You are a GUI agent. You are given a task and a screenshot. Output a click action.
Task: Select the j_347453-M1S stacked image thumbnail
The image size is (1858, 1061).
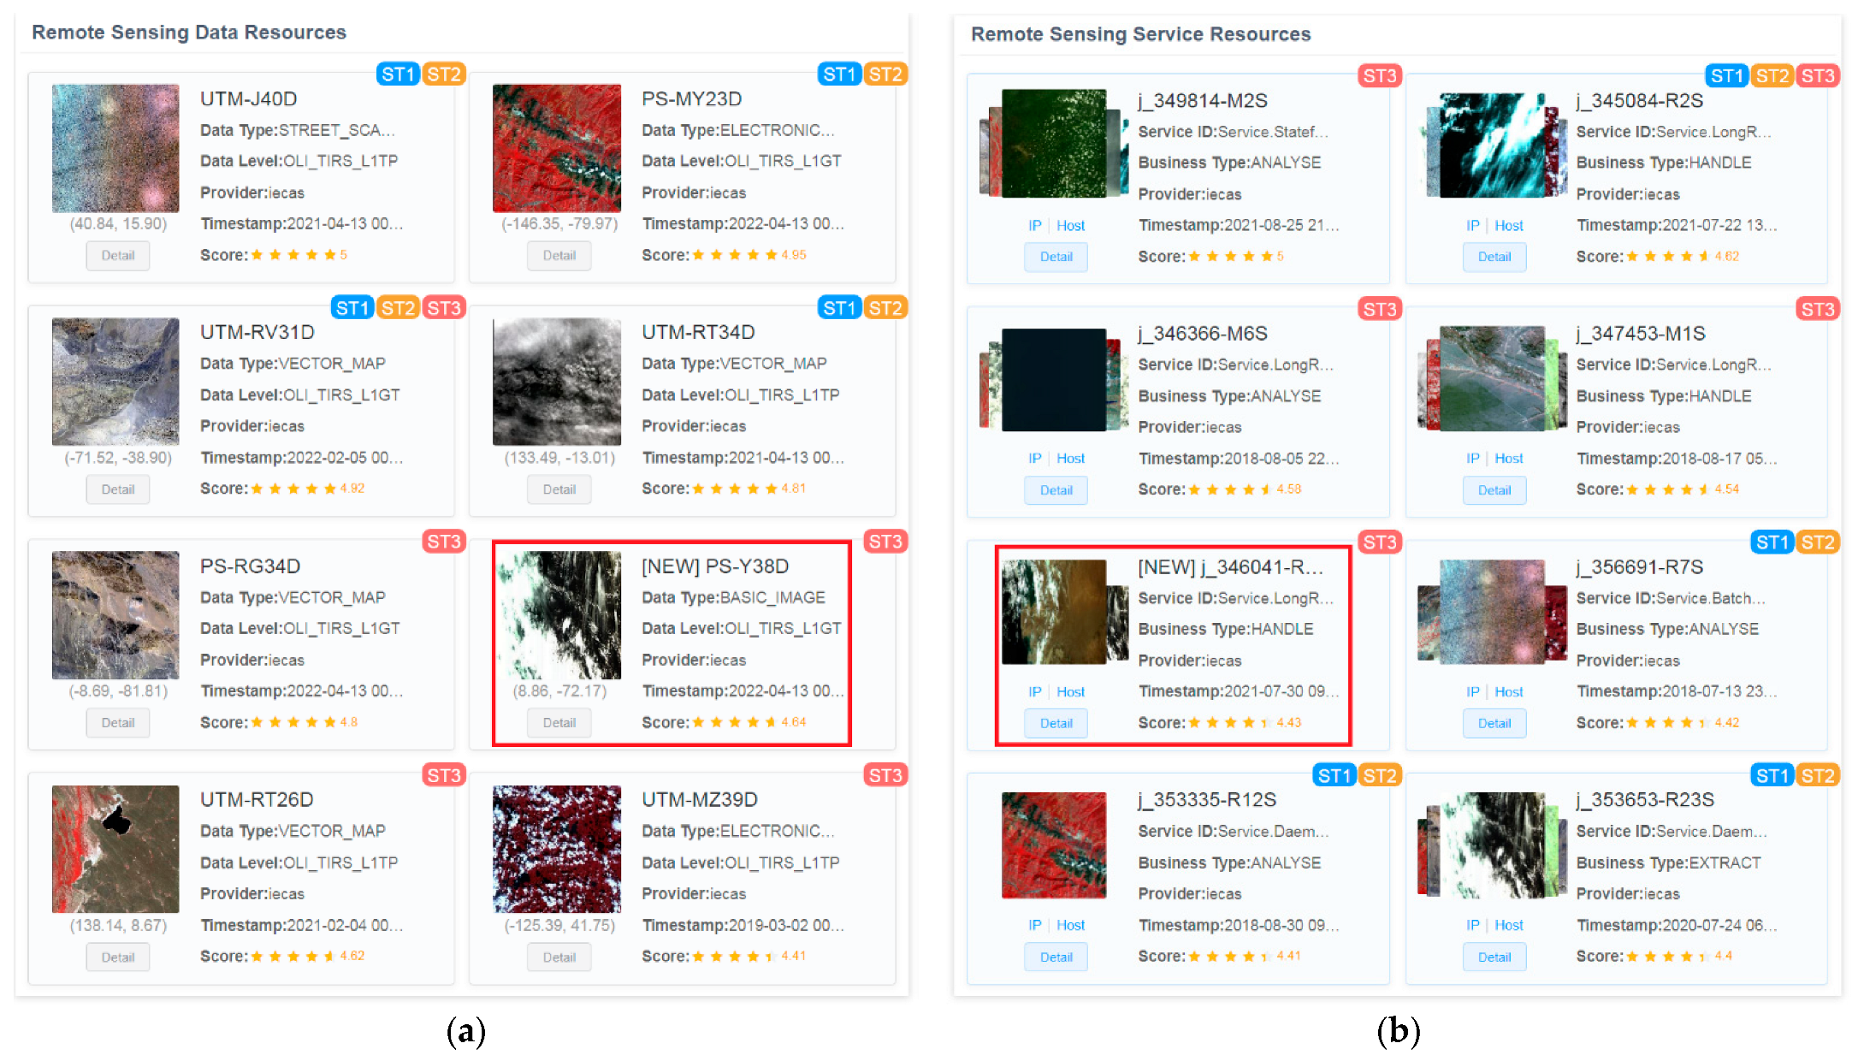[1493, 378]
